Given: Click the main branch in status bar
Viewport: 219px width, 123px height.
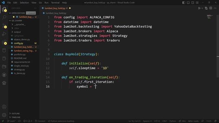Looking at the screenshot, I should pos(11,121).
